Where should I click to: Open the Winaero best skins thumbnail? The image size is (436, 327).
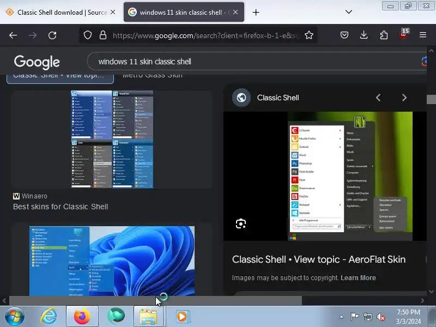(x=112, y=140)
